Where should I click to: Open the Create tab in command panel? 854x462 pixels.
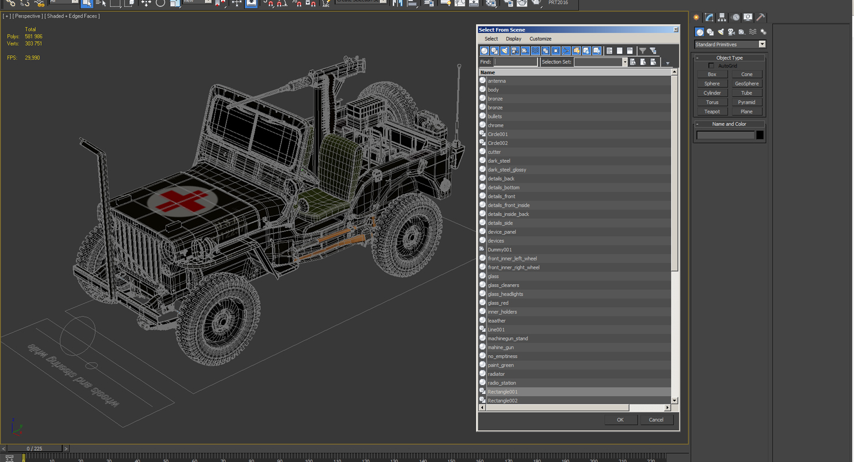coord(696,17)
